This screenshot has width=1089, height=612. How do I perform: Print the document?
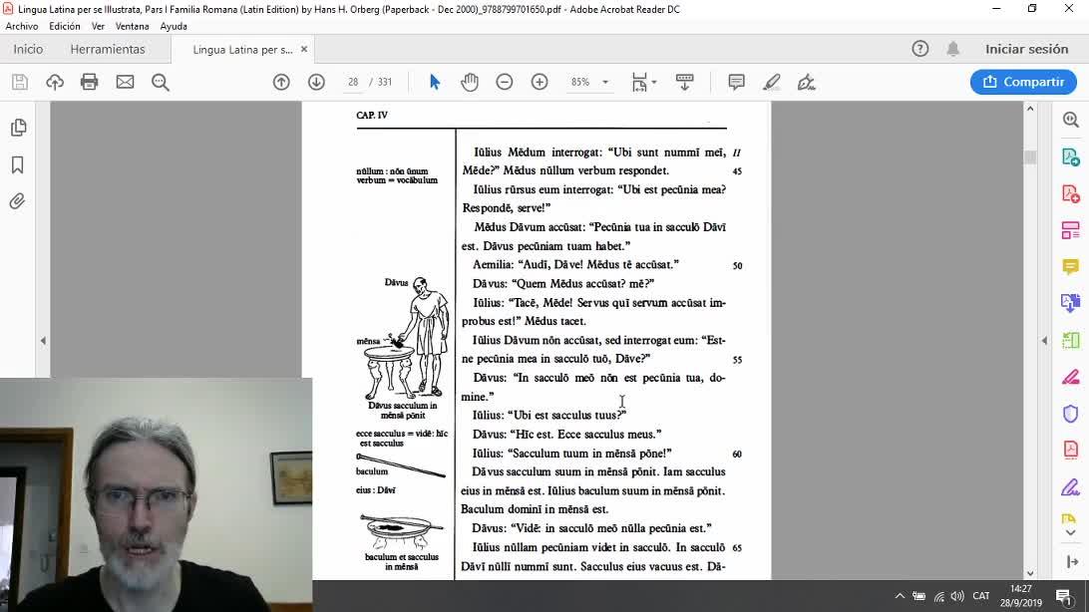89,82
